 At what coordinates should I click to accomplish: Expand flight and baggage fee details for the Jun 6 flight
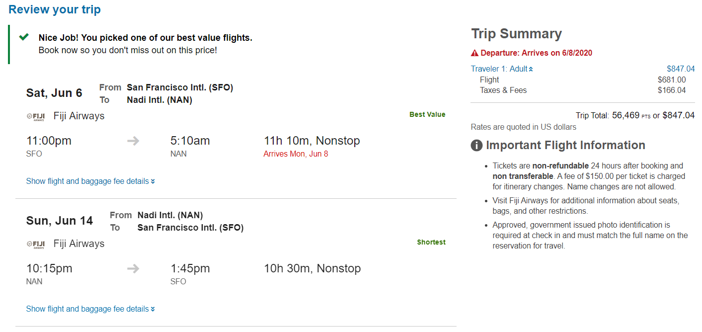point(90,181)
